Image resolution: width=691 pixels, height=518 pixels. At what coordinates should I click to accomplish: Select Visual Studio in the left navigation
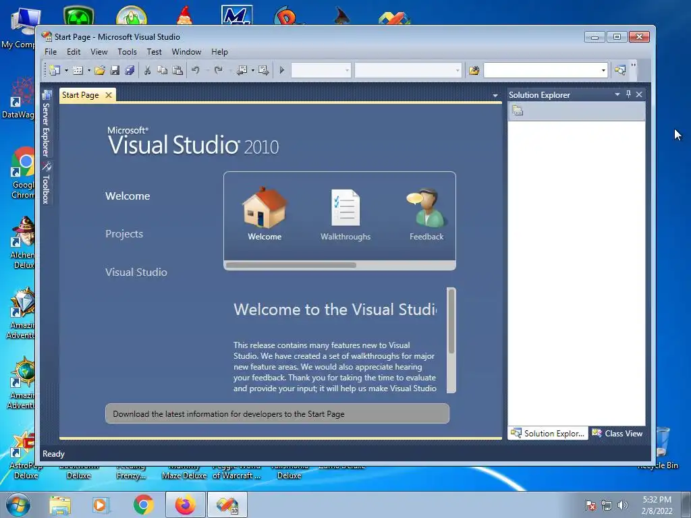point(136,272)
